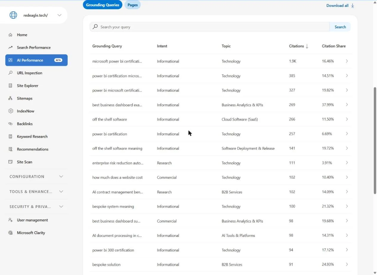The image size is (377, 275).
Task: Click the 37.99% citation share value
Action: (328, 105)
